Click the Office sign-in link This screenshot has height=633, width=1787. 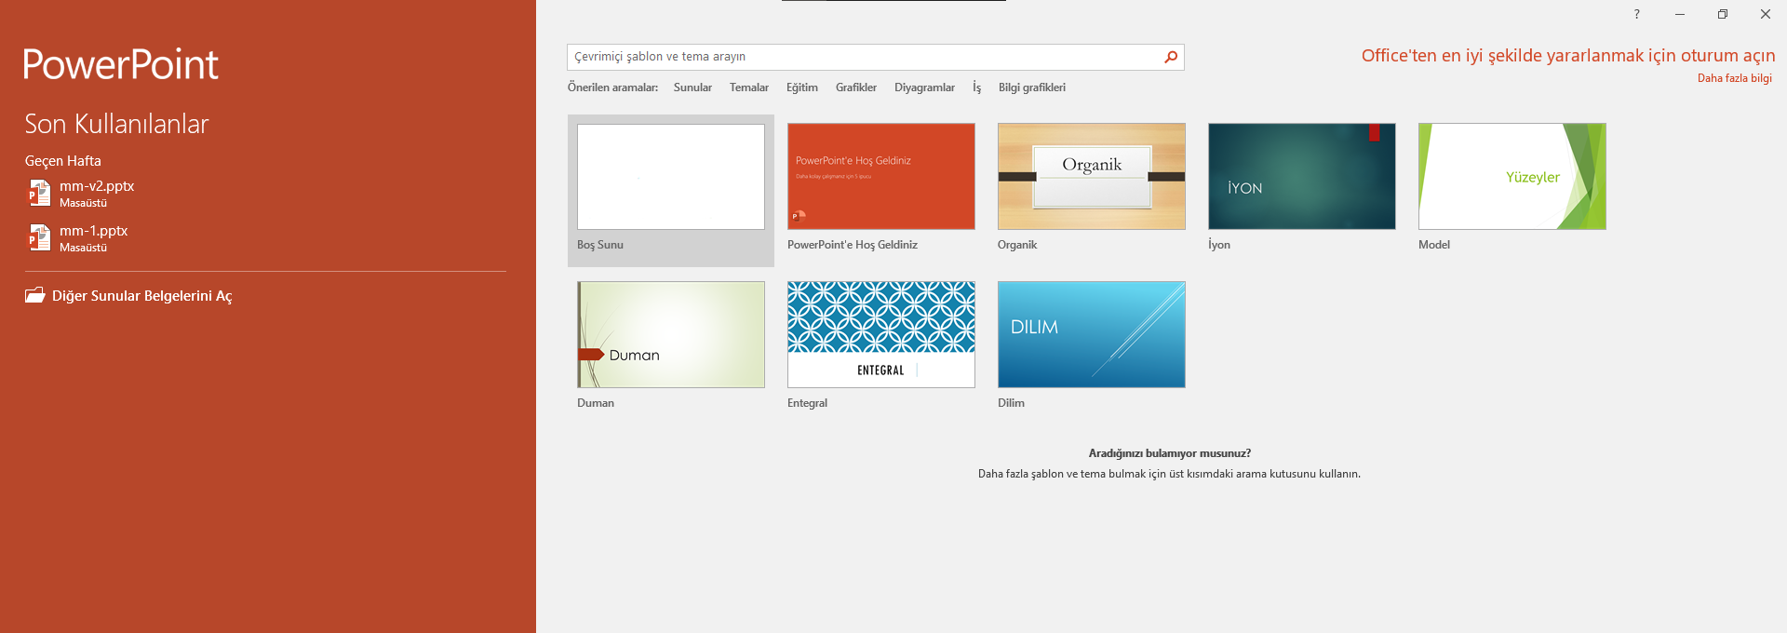point(1568,56)
